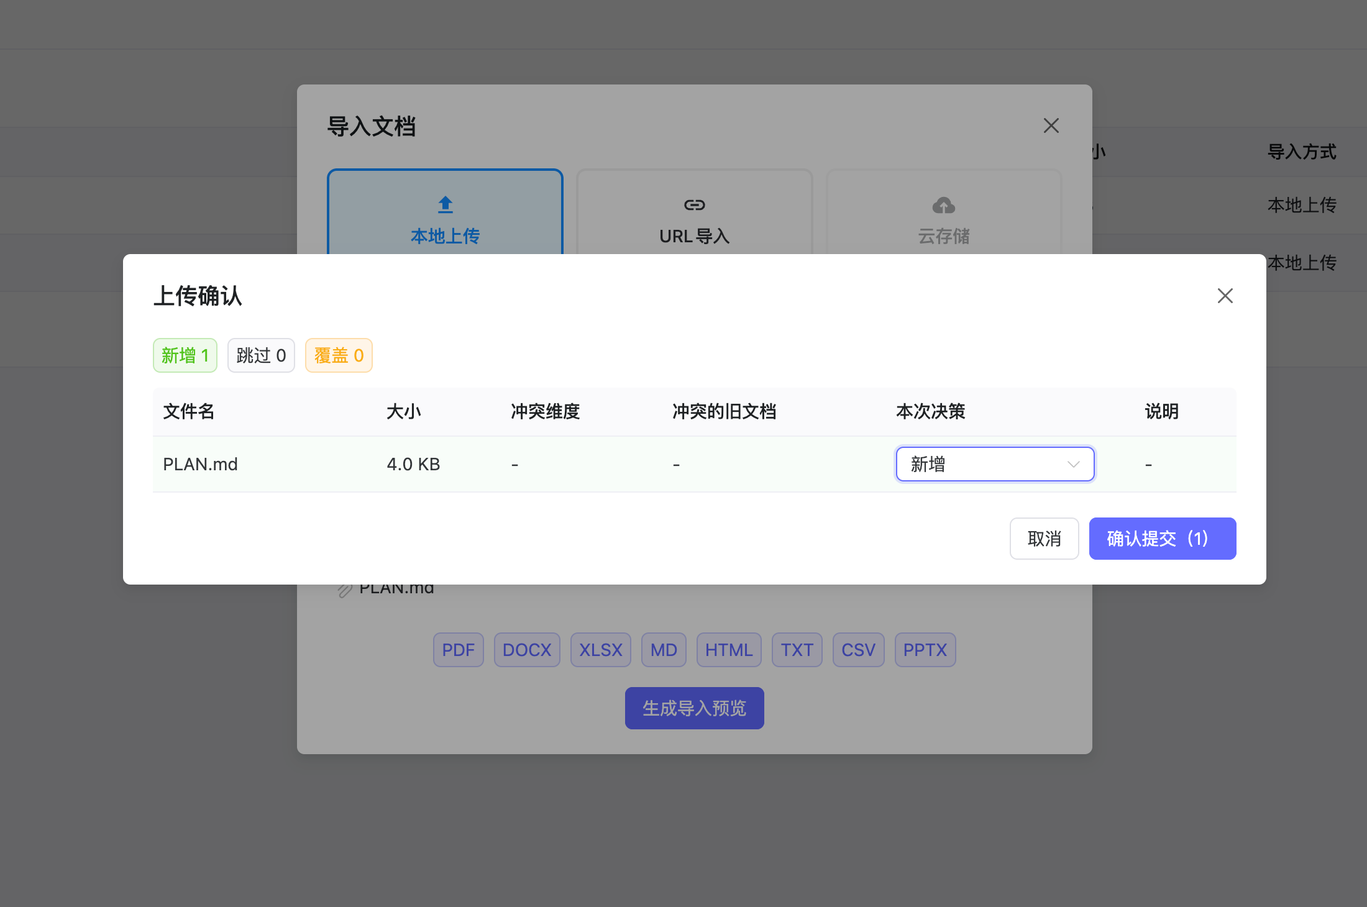Open the 本次决策 dropdown showing 新增
The height and width of the screenshot is (907, 1367).
995,464
